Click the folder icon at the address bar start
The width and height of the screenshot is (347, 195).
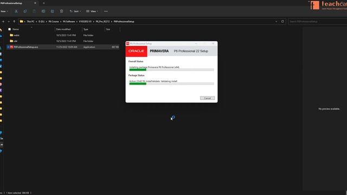[x=22, y=22]
